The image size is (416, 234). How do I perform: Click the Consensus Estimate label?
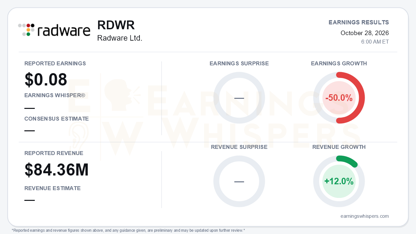pyautogui.click(x=57, y=119)
